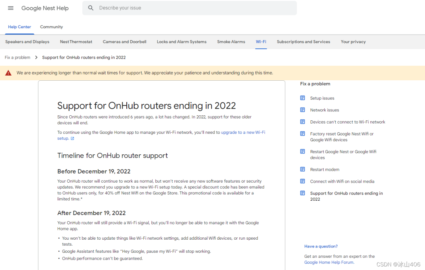Screen dimensions: 425x270
Task: Click the search magnifier icon
Action: pyautogui.click(x=91, y=8)
